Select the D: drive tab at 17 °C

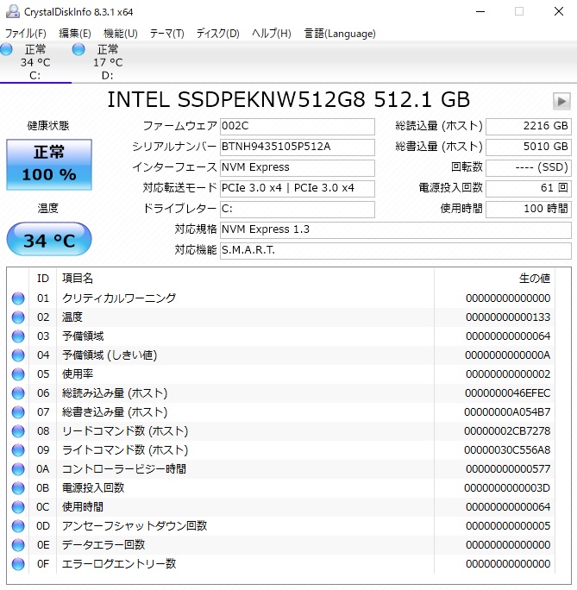tap(108, 62)
